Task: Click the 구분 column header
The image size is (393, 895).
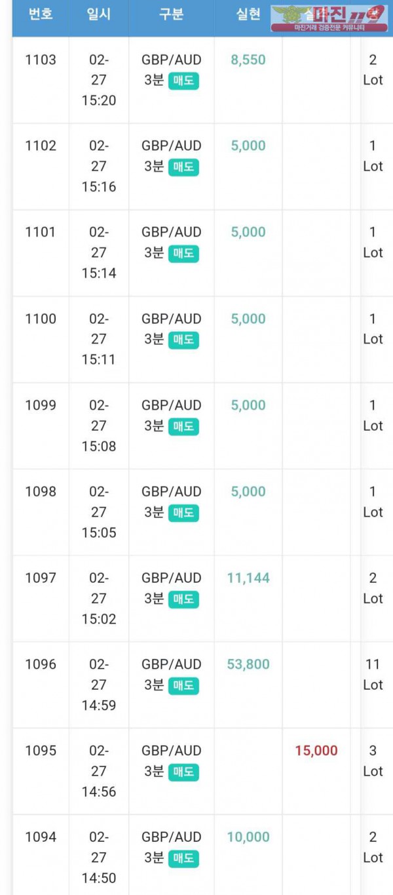Action: click(171, 15)
